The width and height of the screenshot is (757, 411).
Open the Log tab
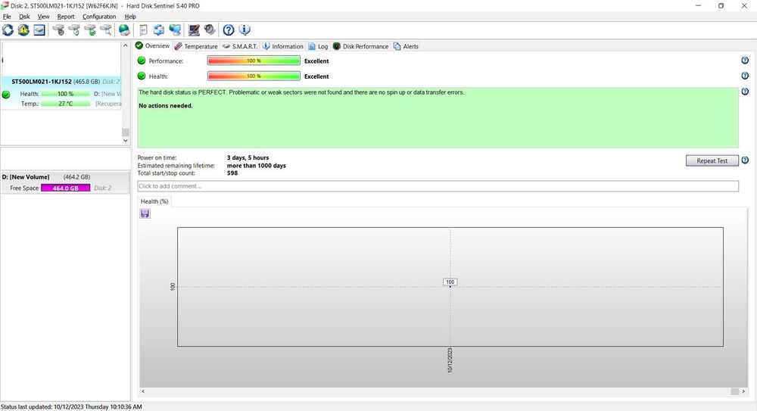coord(318,46)
